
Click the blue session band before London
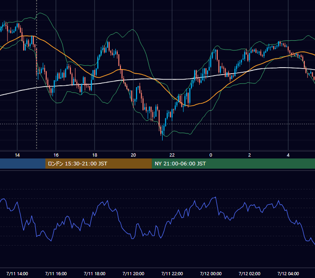coord(23,164)
